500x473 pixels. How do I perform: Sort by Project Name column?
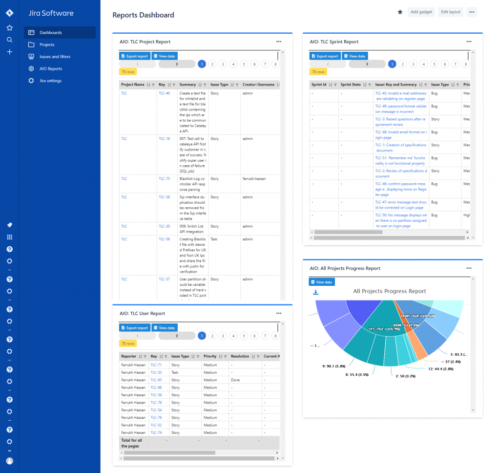coord(148,85)
